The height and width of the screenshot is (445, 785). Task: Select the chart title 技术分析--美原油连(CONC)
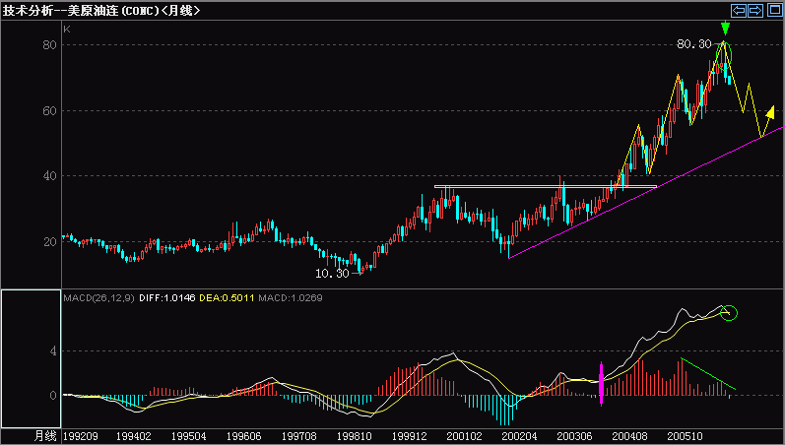tap(80, 11)
